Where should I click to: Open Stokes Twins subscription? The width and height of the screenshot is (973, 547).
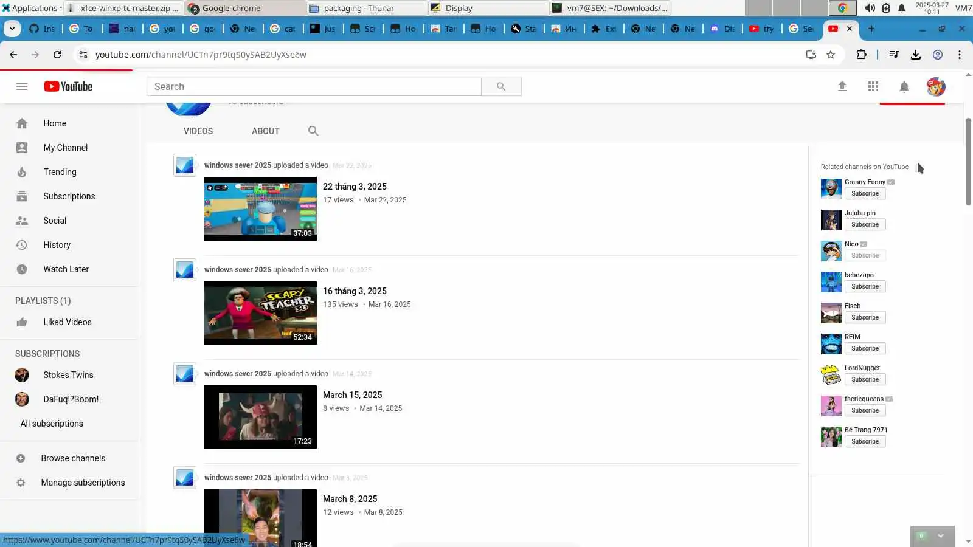pos(69,375)
